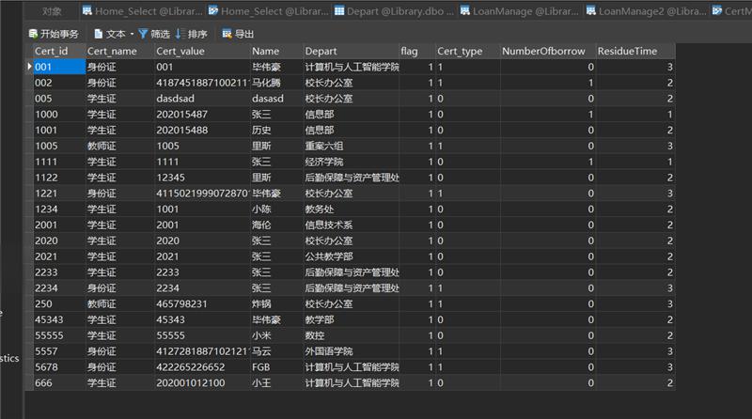Click the Cert_value cell 202015487
Viewport: 752px width, 419px height.
202,114
